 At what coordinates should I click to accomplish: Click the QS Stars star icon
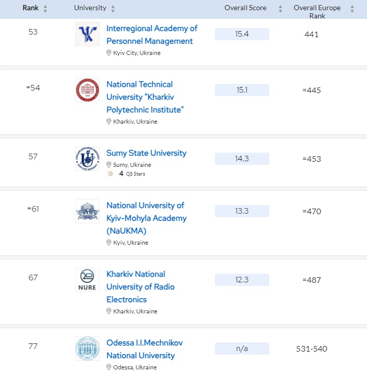(110, 173)
